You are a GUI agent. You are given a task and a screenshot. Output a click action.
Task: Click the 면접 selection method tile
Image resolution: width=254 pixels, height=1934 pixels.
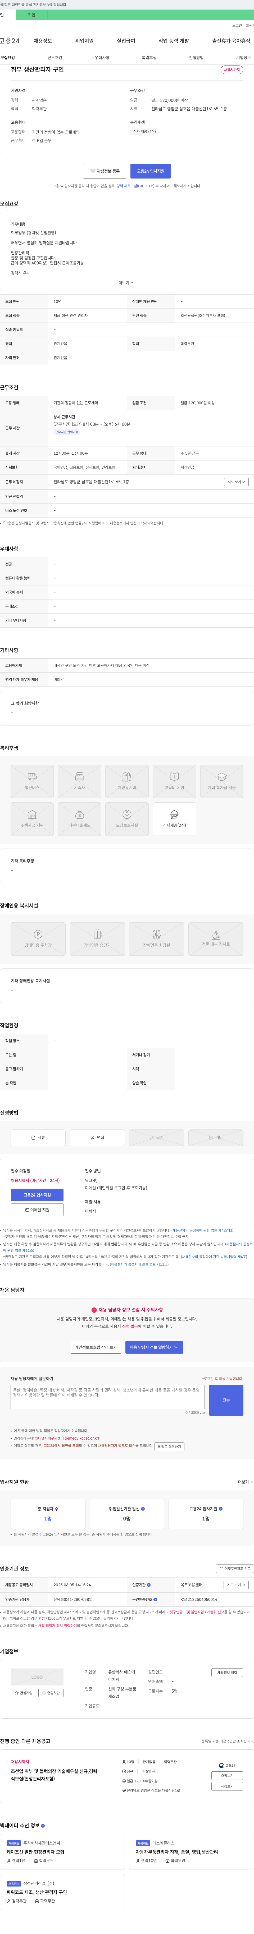pyautogui.click(x=97, y=1137)
